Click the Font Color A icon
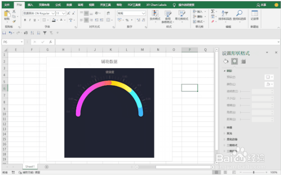This screenshot has height=177, width=281. pyautogui.click(x=61, y=20)
